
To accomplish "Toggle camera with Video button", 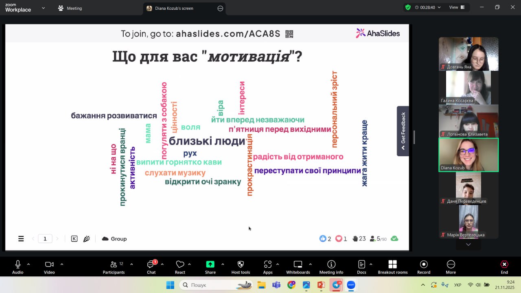I will click(x=49, y=265).
